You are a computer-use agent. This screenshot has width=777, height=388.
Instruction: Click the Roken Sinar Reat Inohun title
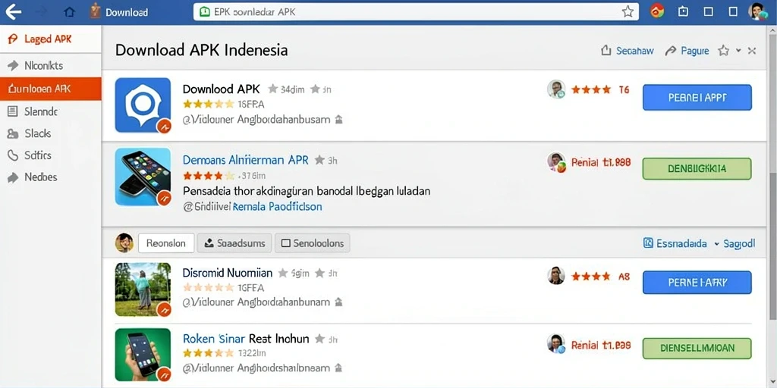246,339
